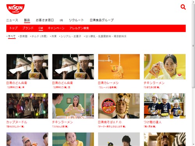Open the 日清カレーメシ faucet thumbnail
Screen dimensions: 195x146
(119, 67)
